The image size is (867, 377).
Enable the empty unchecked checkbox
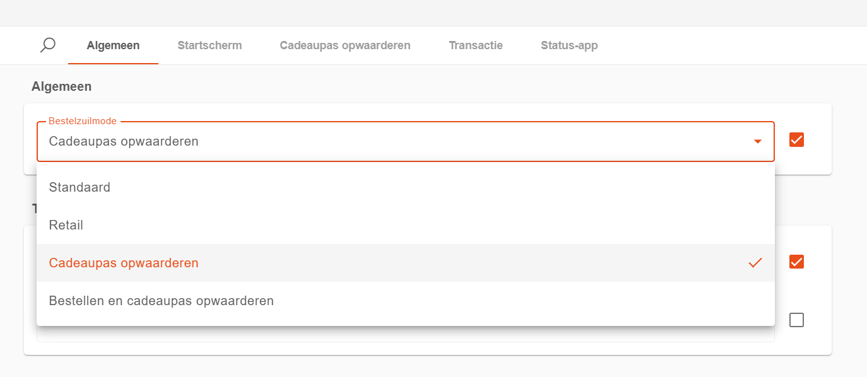coord(796,320)
